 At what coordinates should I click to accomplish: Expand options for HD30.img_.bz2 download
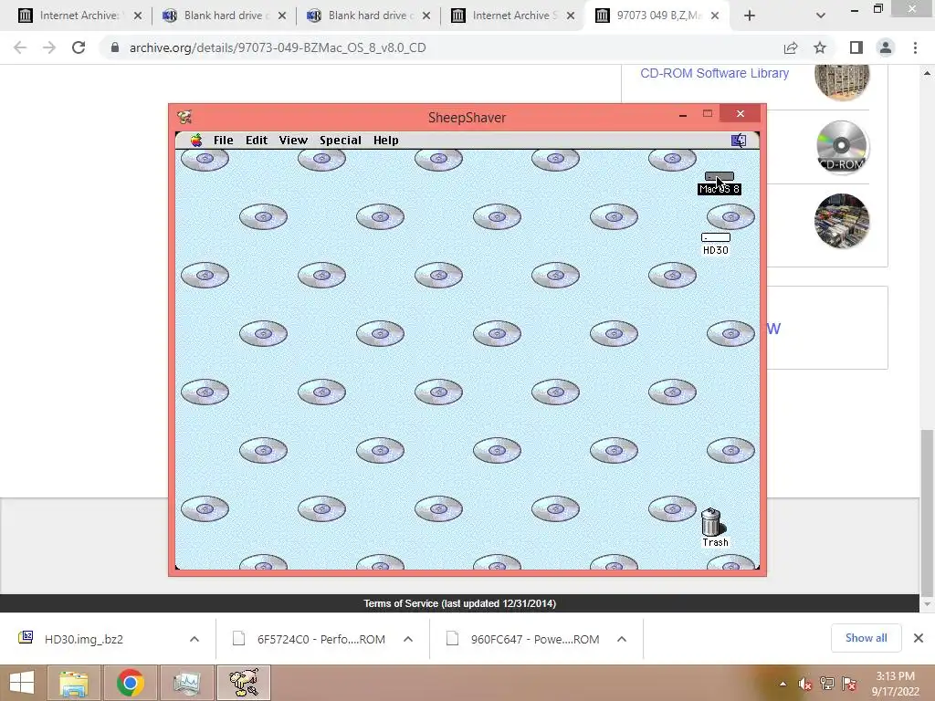click(x=194, y=639)
